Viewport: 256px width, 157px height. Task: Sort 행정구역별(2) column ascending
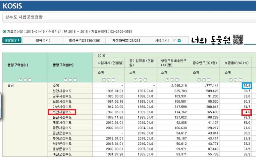pos(66,80)
